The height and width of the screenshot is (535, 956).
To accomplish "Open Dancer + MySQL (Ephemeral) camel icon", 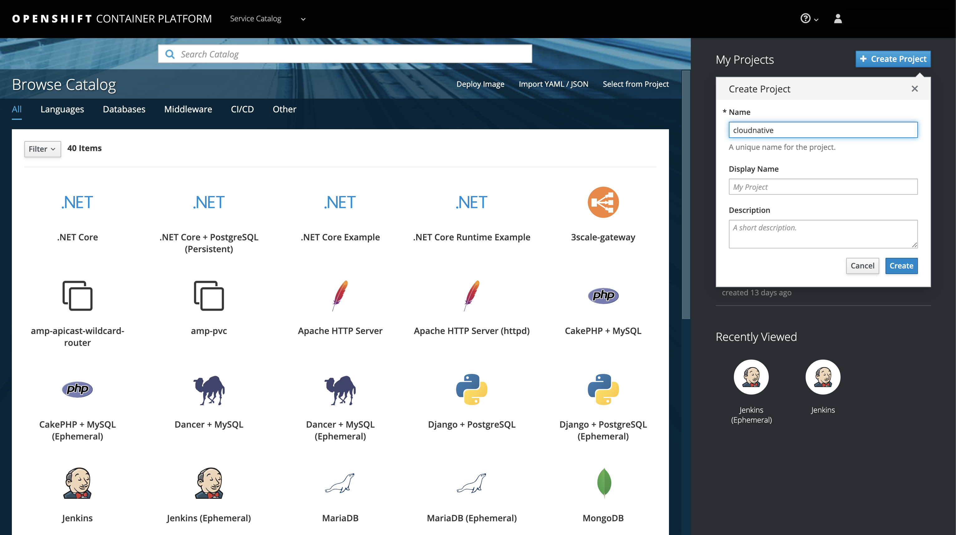I will point(340,390).
